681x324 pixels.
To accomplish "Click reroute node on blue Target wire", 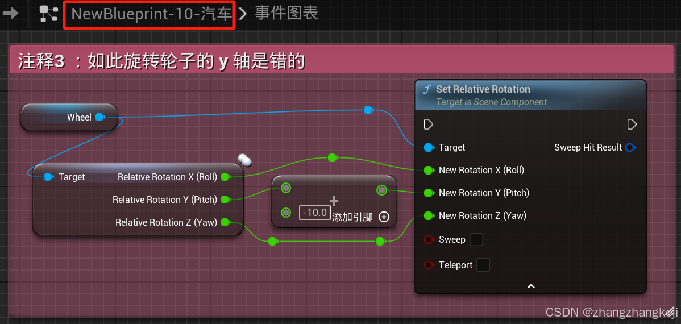I will click(x=368, y=110).
